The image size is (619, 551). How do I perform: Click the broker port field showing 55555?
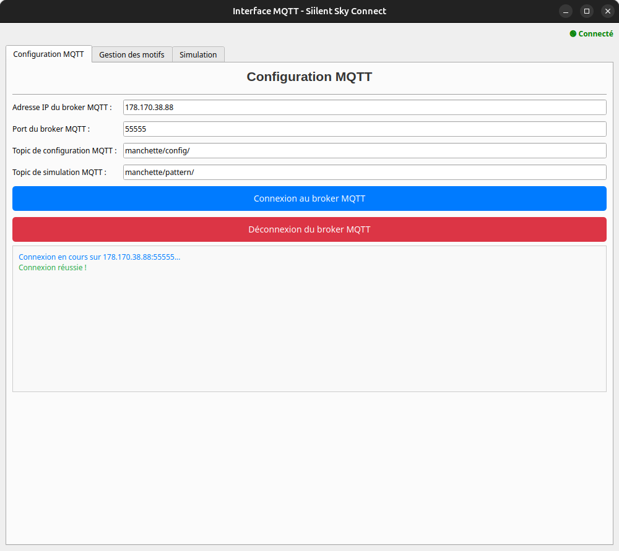364,129
